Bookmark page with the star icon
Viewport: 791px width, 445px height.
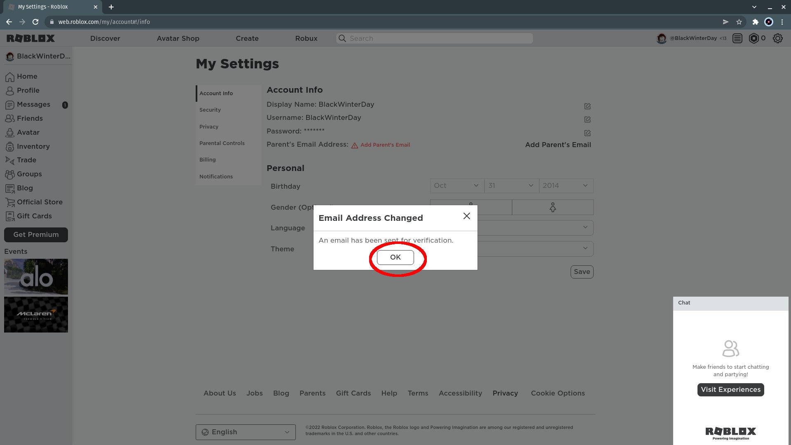[739, 22]
